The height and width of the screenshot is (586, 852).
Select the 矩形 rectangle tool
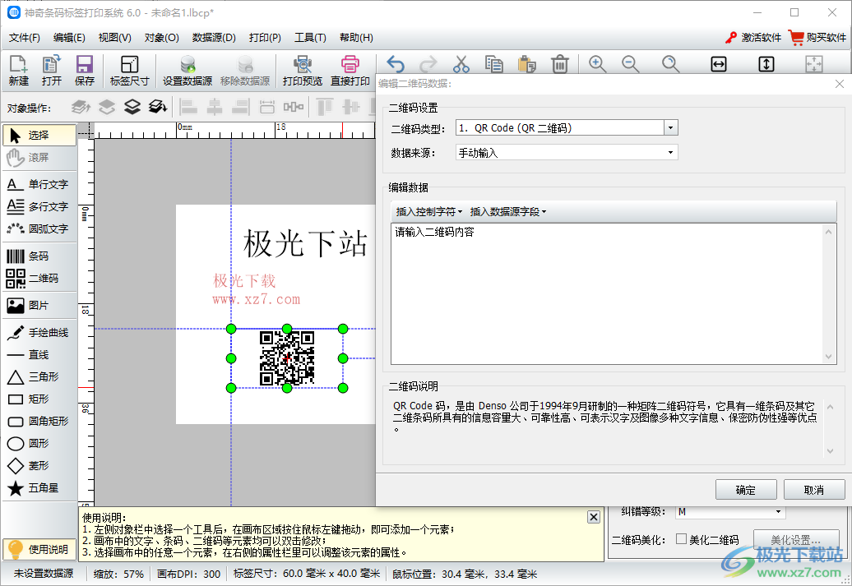pyautogui.click(x=39, y=399)
